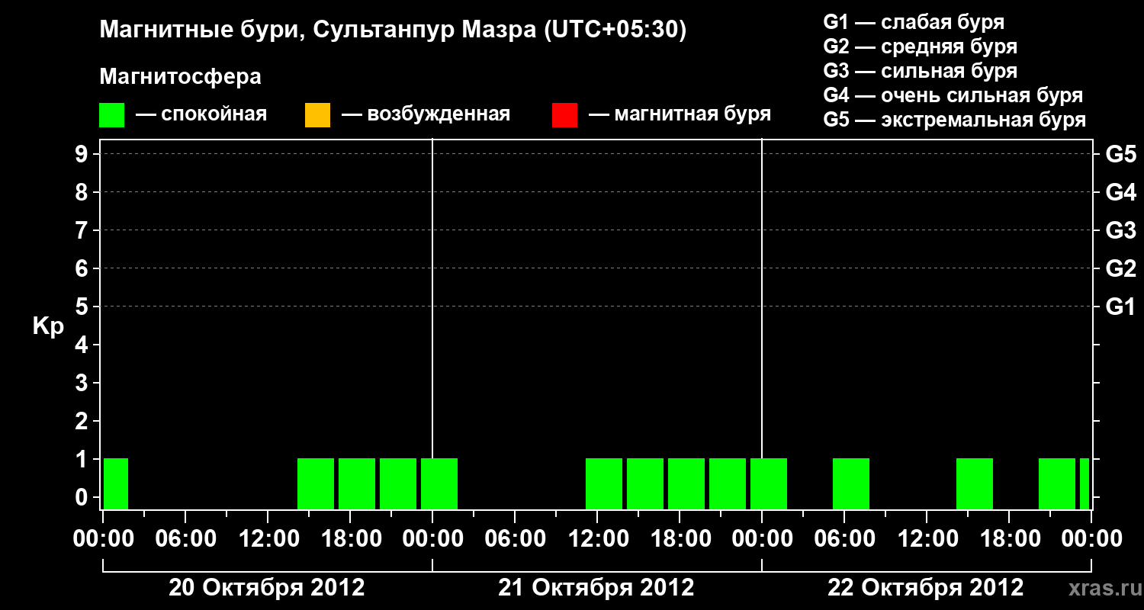
Task: Click the 'G3' right-axis label beside Kp 7
Action: tap(1120, 230)
